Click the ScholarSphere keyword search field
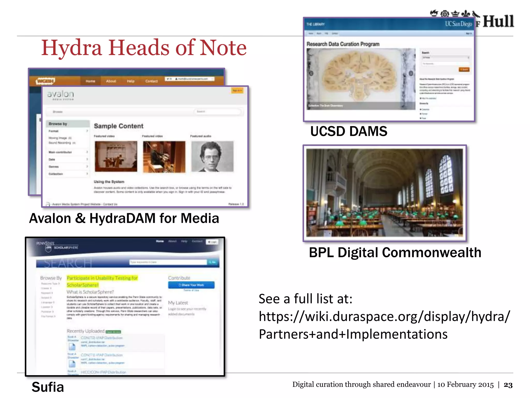The height and width of the screenshot is (398, 530). (x=168, y=262)
